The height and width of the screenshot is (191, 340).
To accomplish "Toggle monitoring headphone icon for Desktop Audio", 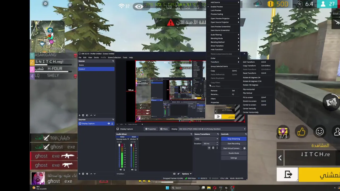I will tap(124, 170).
